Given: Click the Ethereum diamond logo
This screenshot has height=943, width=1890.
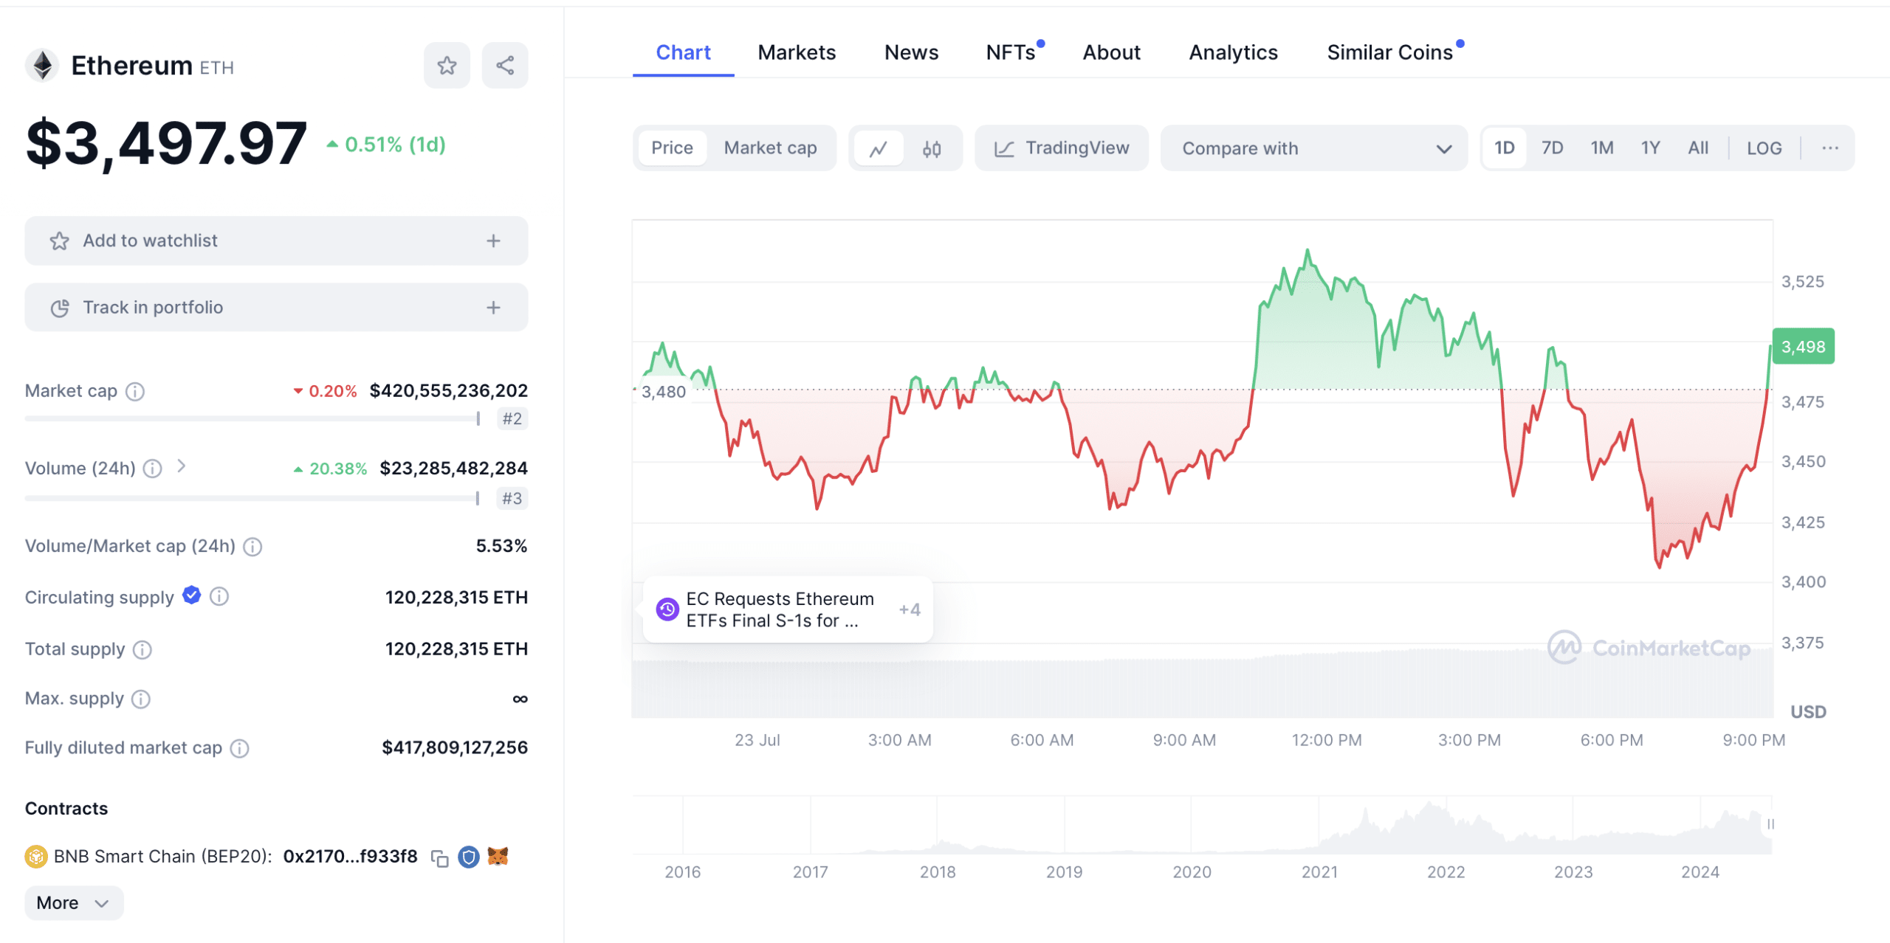Looking at the screenshot, I should point(43,66).
